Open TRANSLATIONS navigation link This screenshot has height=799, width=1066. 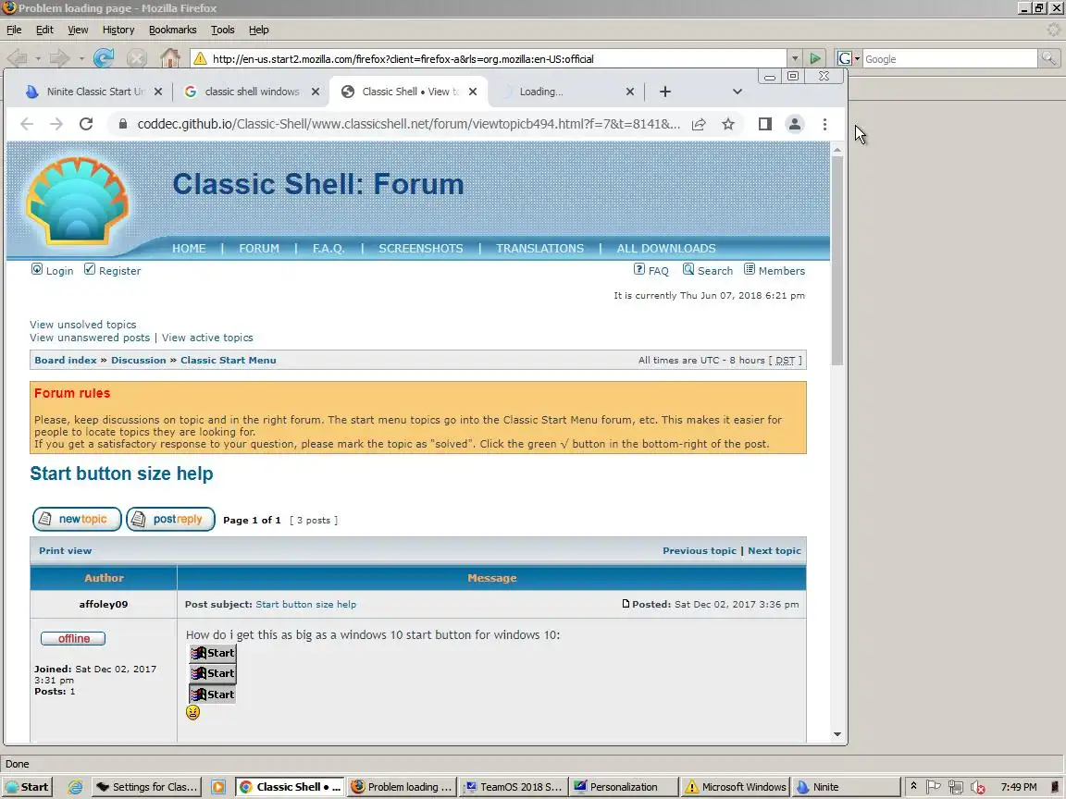(539, 249)
